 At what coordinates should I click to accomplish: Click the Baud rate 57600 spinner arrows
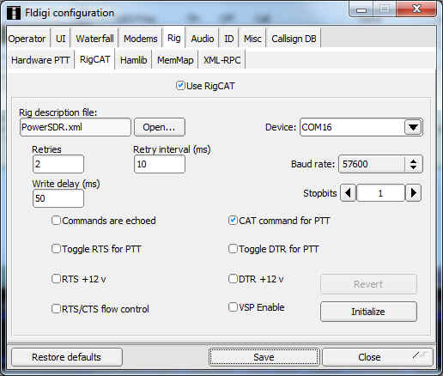coord(413,164)
